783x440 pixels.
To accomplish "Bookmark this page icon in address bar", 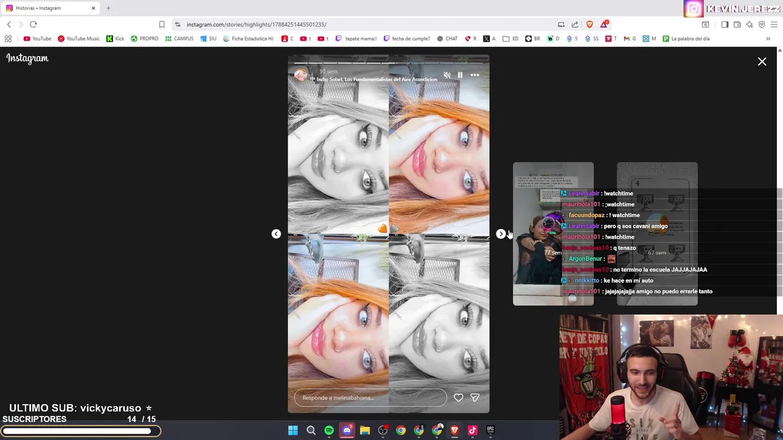I will click(x=161, y=24).
